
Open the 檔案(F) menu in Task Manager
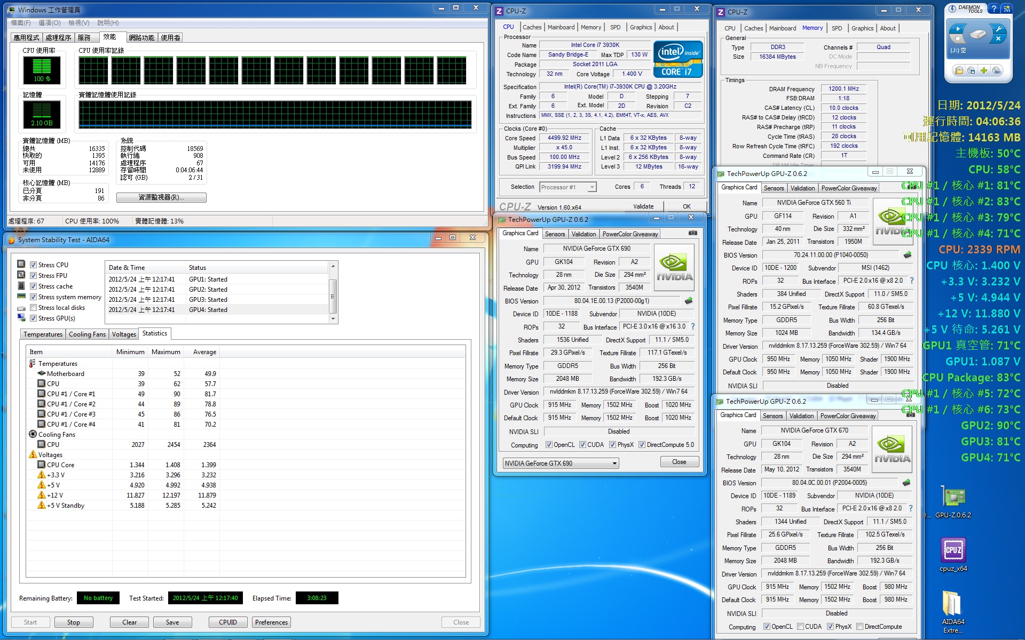click(21, 23)
